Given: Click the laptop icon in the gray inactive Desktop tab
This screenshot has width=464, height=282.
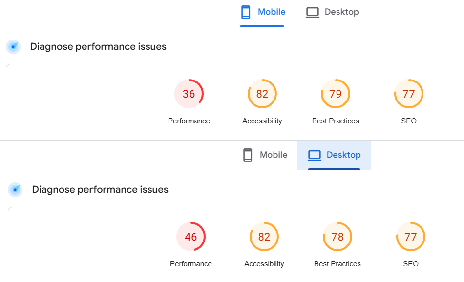Looking at the screenshot, I should 313,12.
